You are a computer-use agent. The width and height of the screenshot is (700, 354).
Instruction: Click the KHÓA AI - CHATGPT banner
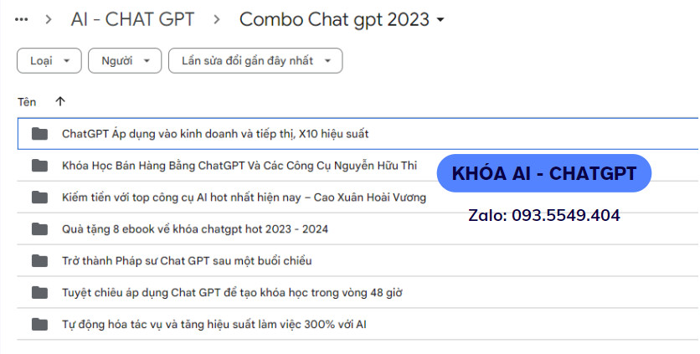pyautogui.click(x=544, y=173)
